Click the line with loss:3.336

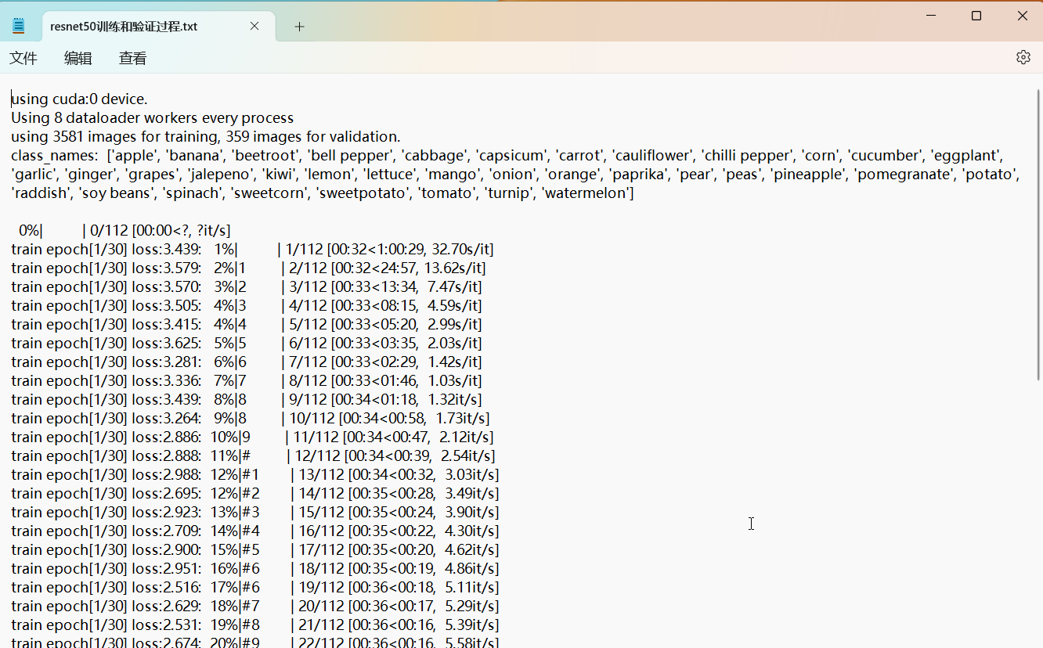(247, 381)
